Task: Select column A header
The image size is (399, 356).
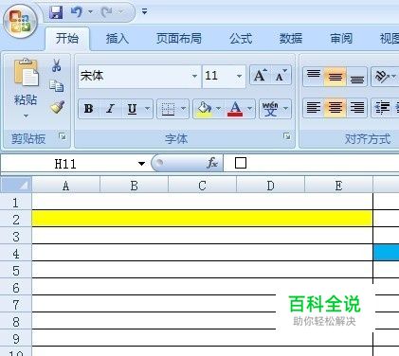Action: coord(65,186)
